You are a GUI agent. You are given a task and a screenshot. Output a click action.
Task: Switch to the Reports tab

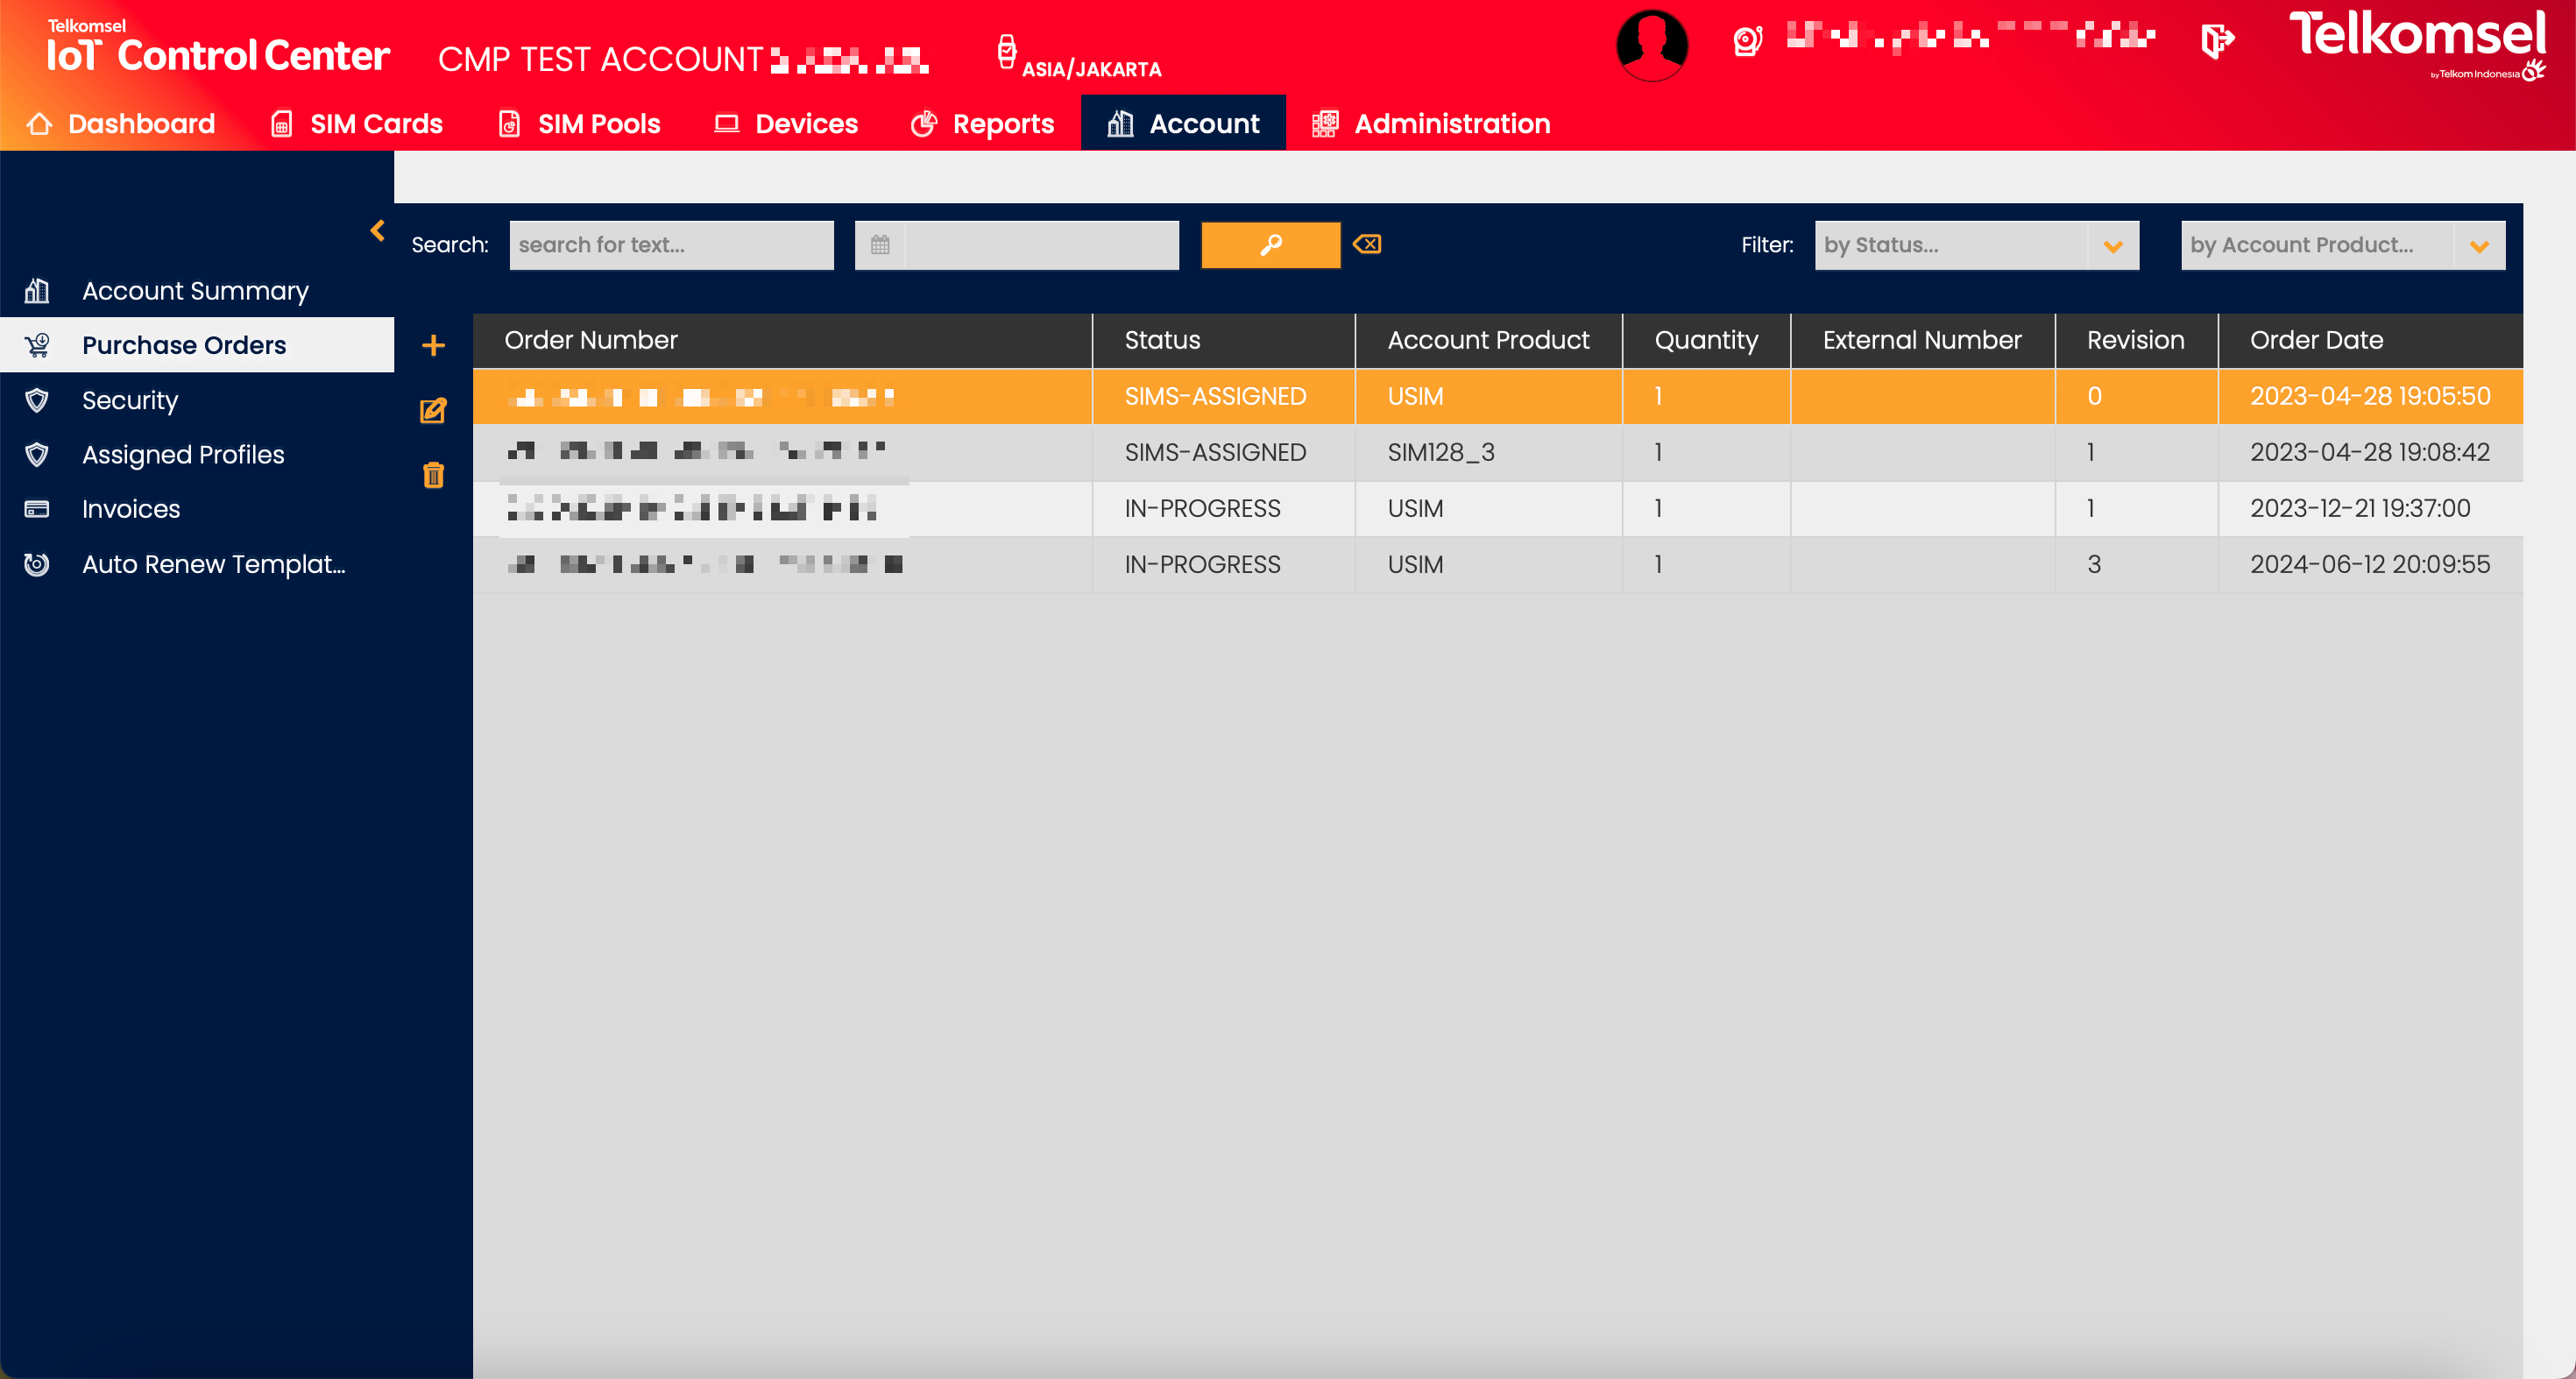pyautogui.click(x=983, y=124)
